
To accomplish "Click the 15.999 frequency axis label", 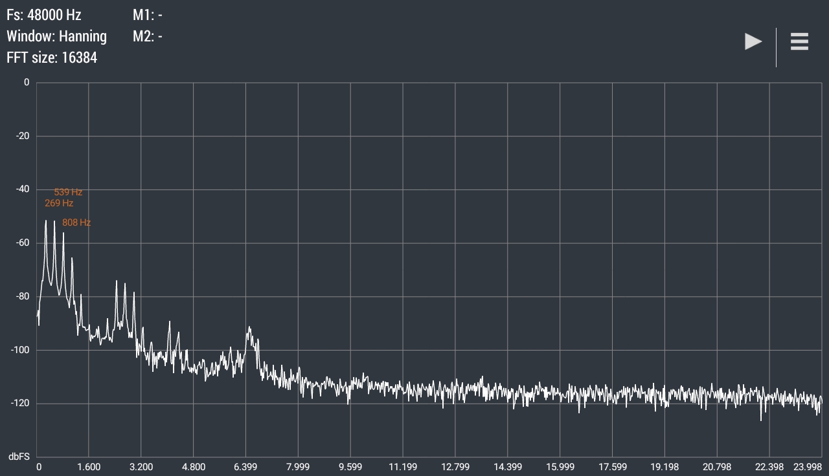I will [560, 467].
